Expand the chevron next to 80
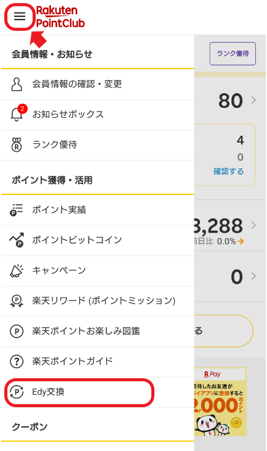 coord(253,100)
